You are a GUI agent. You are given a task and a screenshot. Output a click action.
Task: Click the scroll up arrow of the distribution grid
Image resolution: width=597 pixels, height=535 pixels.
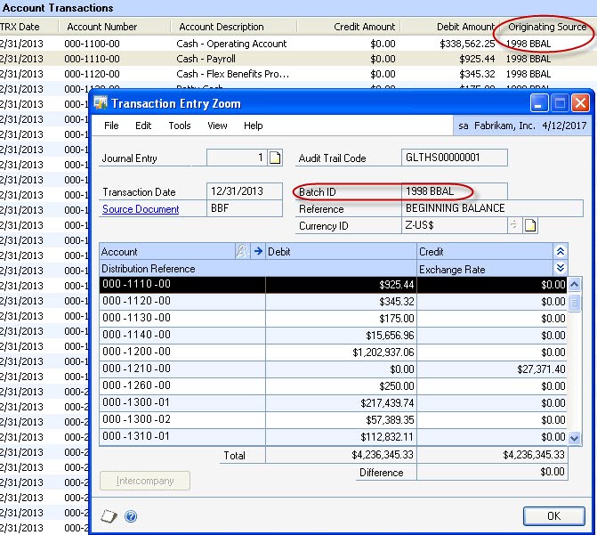pos(575,285)
